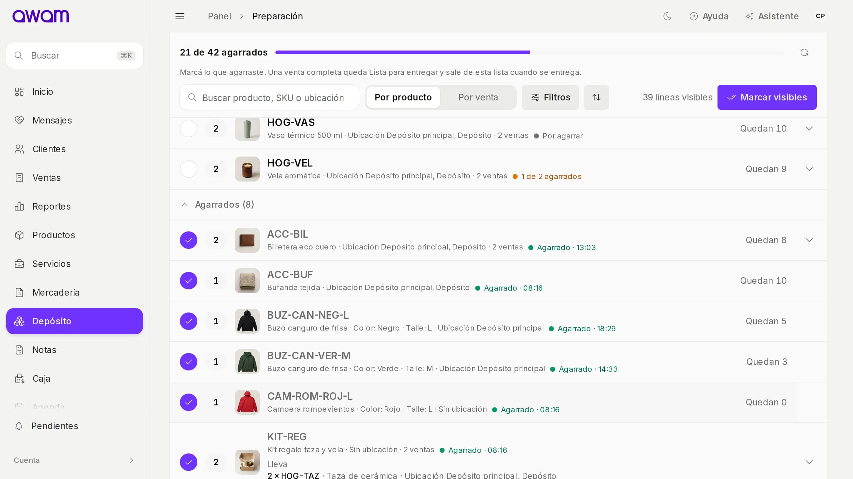Uncheck the ACC-BIL picked circle
Image resolution: width=853 pixels, height=479 pixels.
[188, 240]
